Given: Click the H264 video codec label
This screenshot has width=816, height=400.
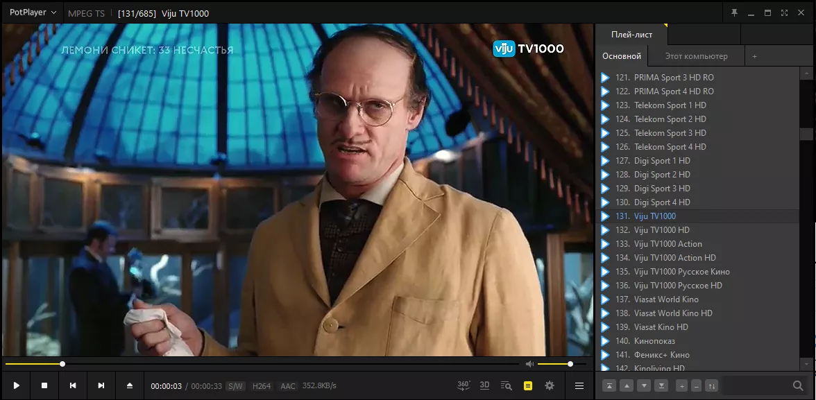Looking at the screenshot, I should tap(261, 386).
